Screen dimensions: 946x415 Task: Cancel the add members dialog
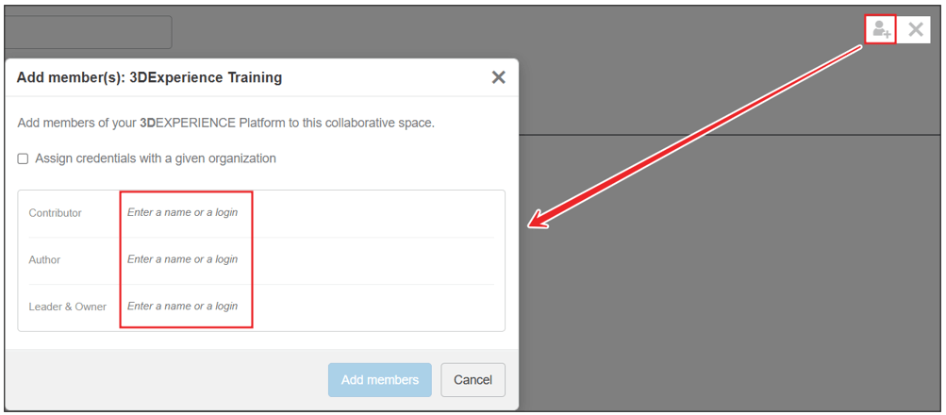(473, 380)
